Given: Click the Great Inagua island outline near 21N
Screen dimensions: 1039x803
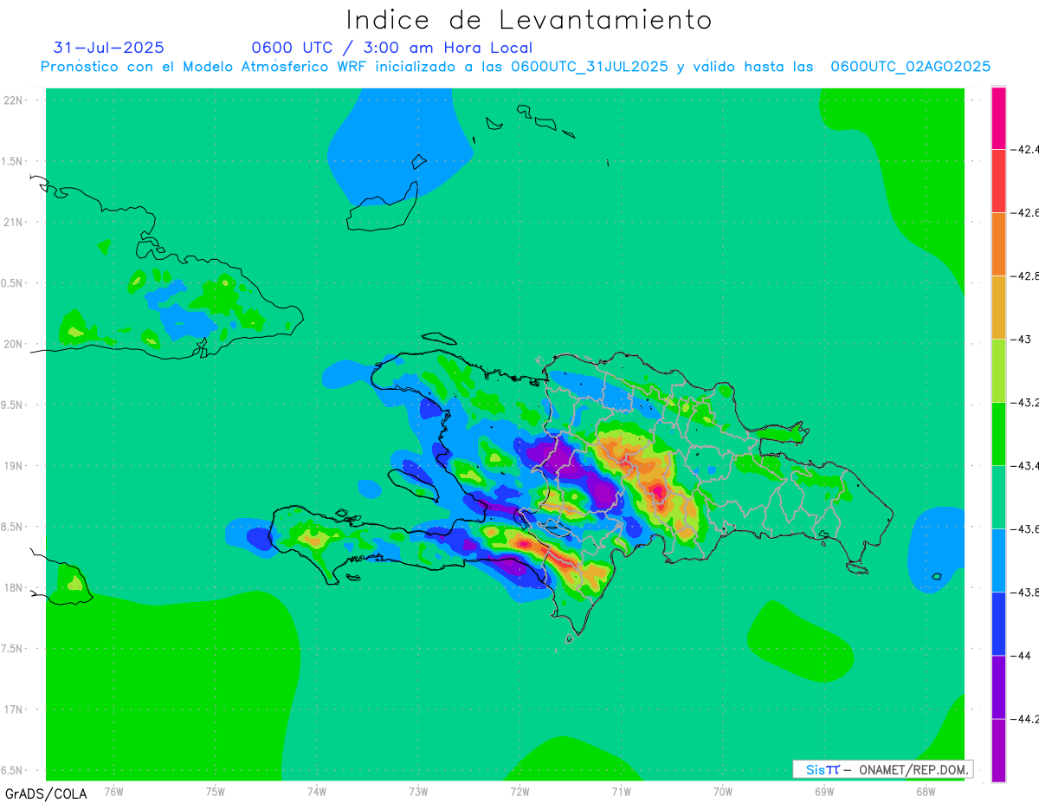Looking at the screenshot, I should (384, 208).
